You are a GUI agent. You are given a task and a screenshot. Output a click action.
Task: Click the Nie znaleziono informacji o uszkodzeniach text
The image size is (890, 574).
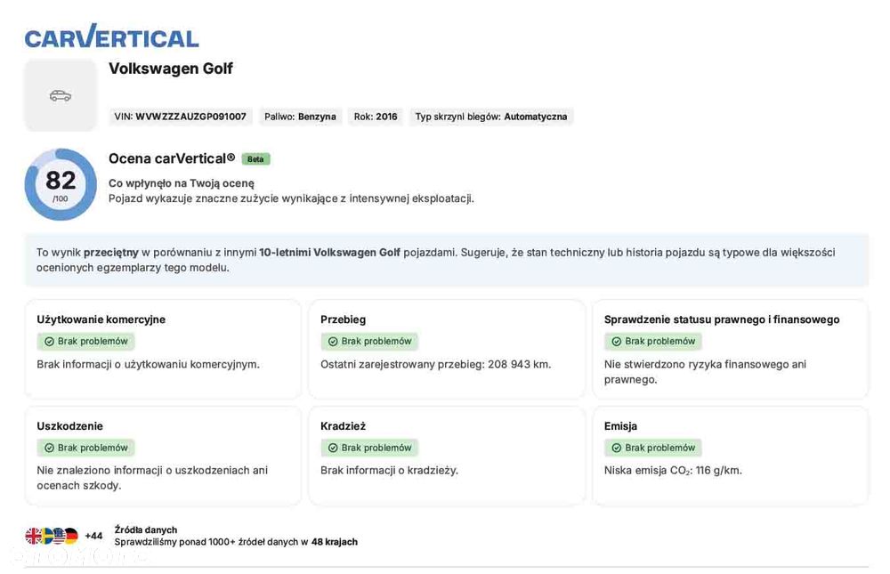(152, 478)
